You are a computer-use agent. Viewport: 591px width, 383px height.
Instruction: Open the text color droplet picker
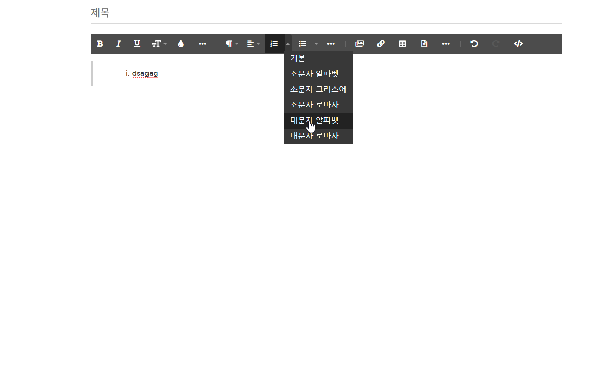coord(181,44)
